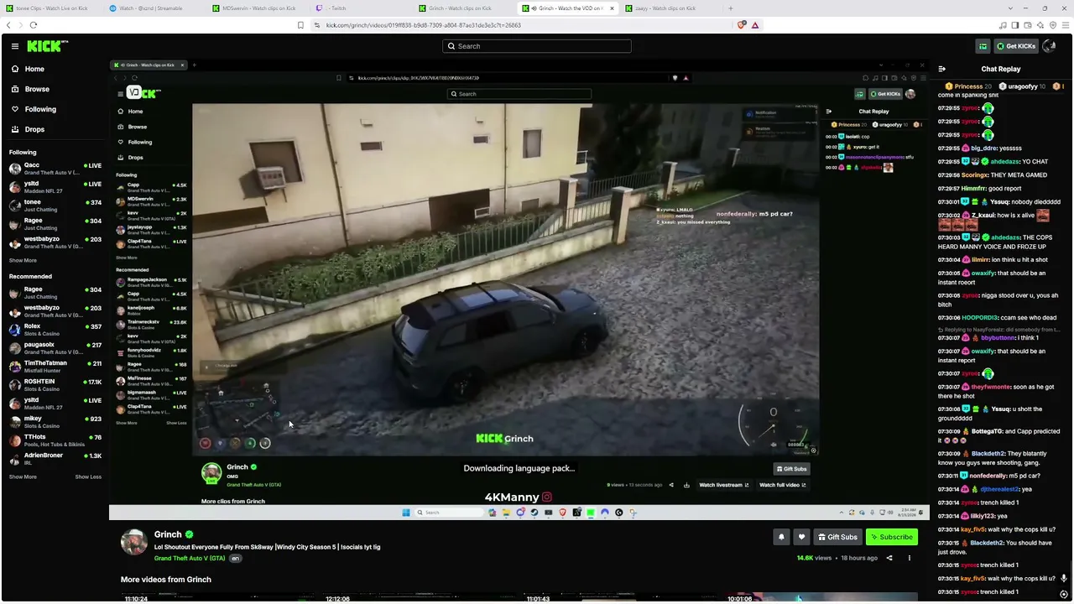The height and width of the screenshot is (604, 1074).
Task: Focus the Kick Search field
Action: [x=537, y=46]
